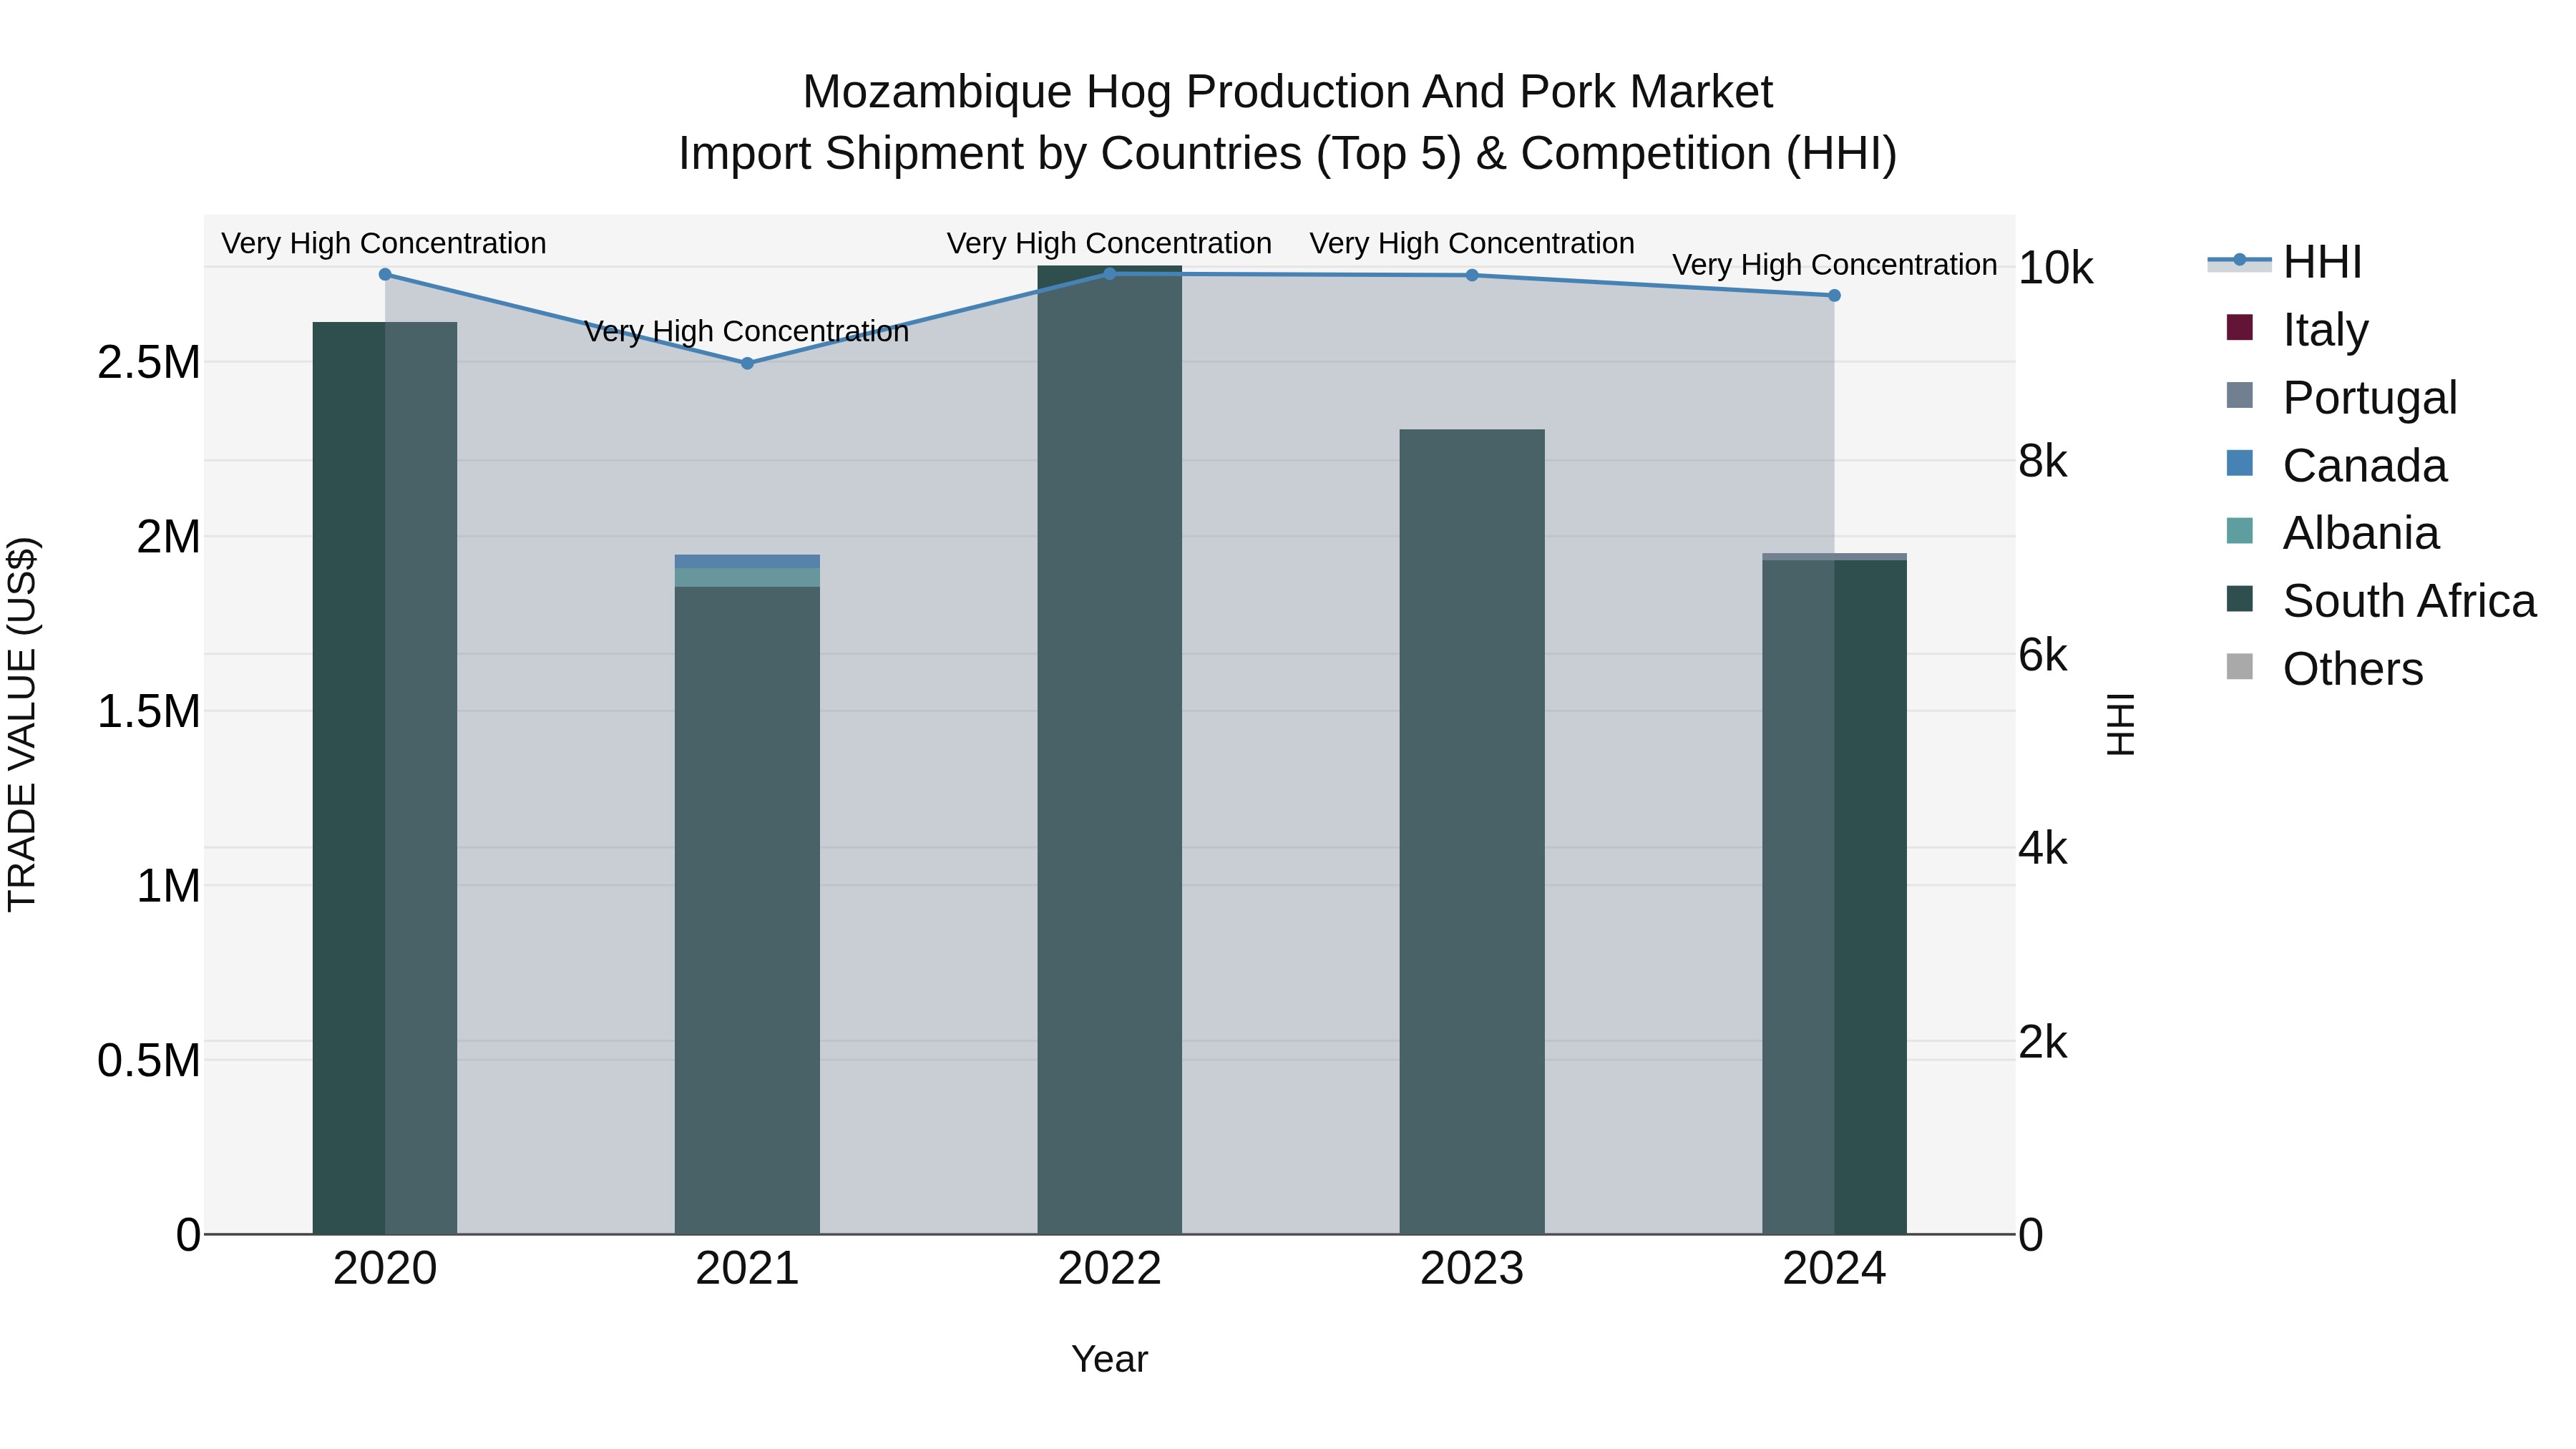Click the 2023 HHI data point

(1472, 275)
